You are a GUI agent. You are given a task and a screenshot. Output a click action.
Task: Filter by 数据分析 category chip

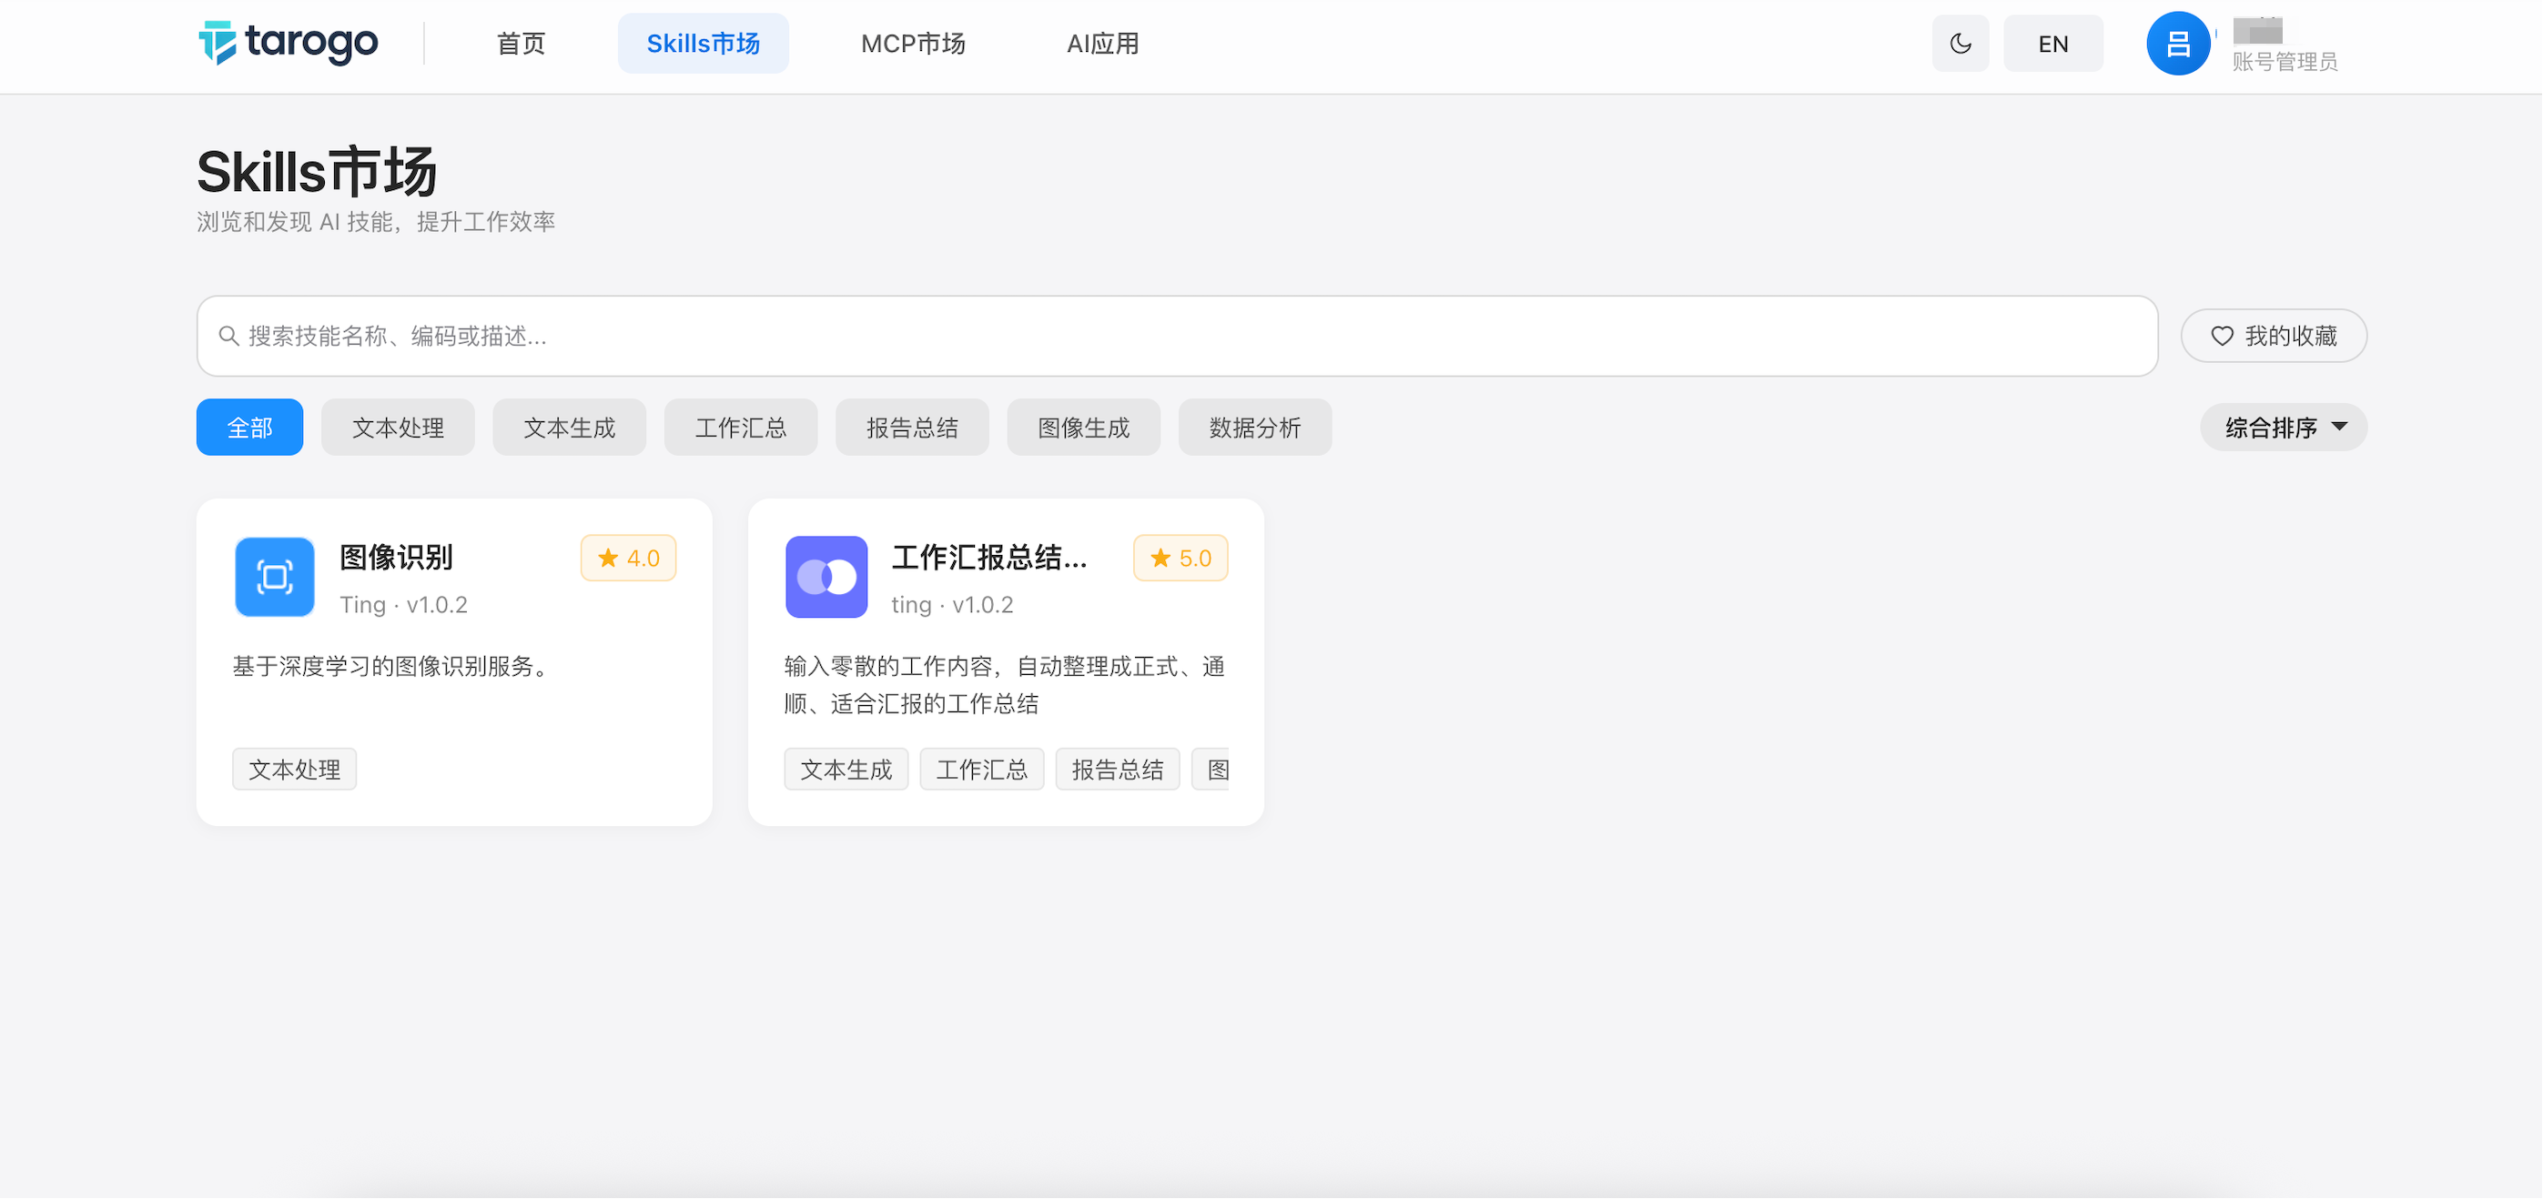(x=1255, y=428)
